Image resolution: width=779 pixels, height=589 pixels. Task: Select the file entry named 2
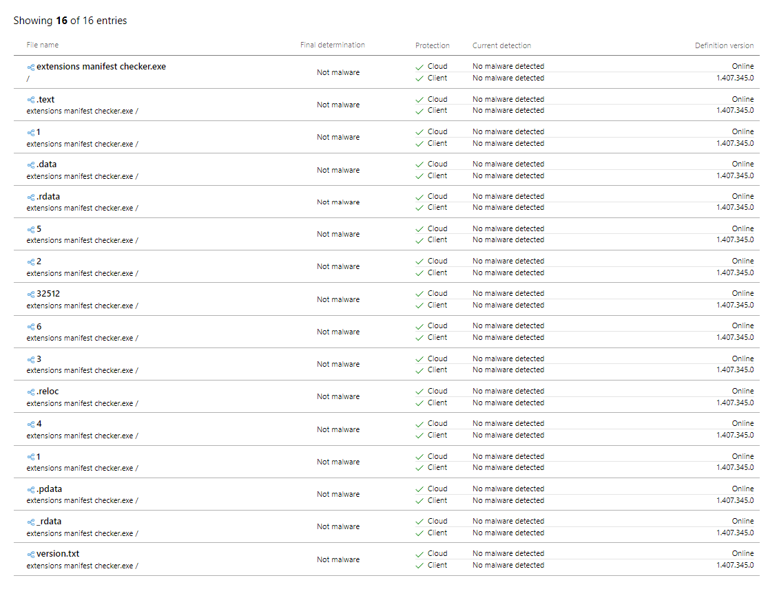pyautogui.click(x=39, y=261)
